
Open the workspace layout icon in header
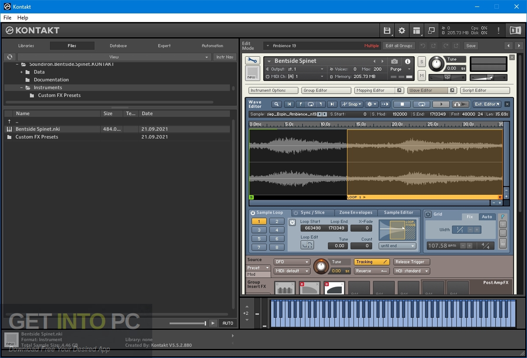(x=416, y=30)
